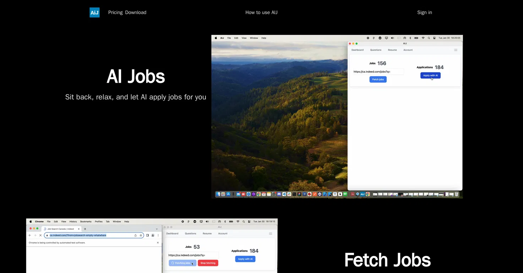
Task: Open the Tab menu in Chrome demo screenshot
Action: tap(108, 221)
